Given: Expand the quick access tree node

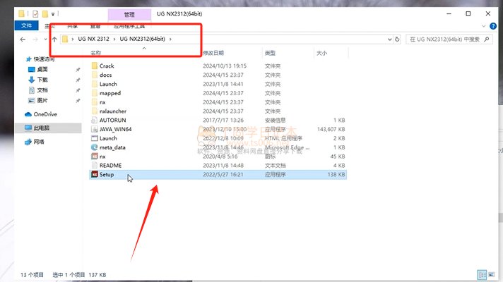Looking at the screenshot, I should click(19, 59).
